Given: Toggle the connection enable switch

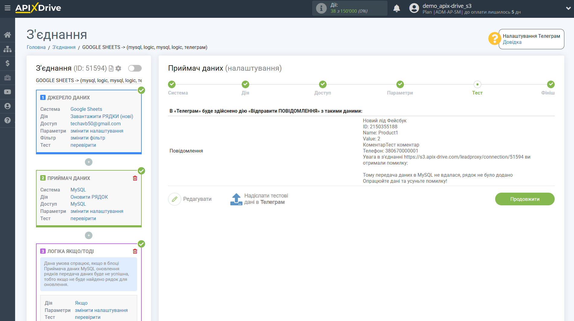Looking at the screenshot, I should pos(135,68).
